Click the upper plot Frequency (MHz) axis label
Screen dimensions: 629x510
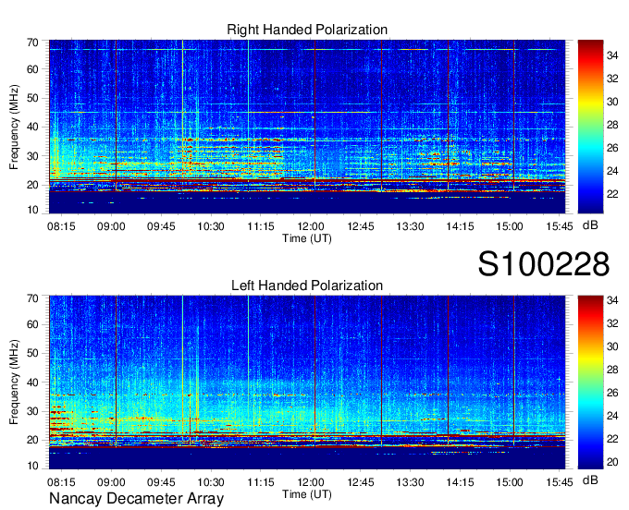coord(14,127)
